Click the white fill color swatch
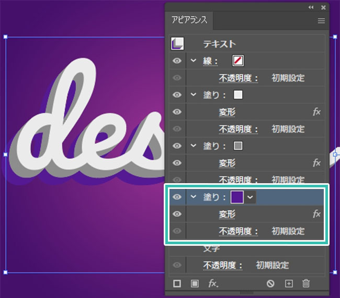Screen dimensions: 340x298 pyautogui.click(x=238, y=95)
